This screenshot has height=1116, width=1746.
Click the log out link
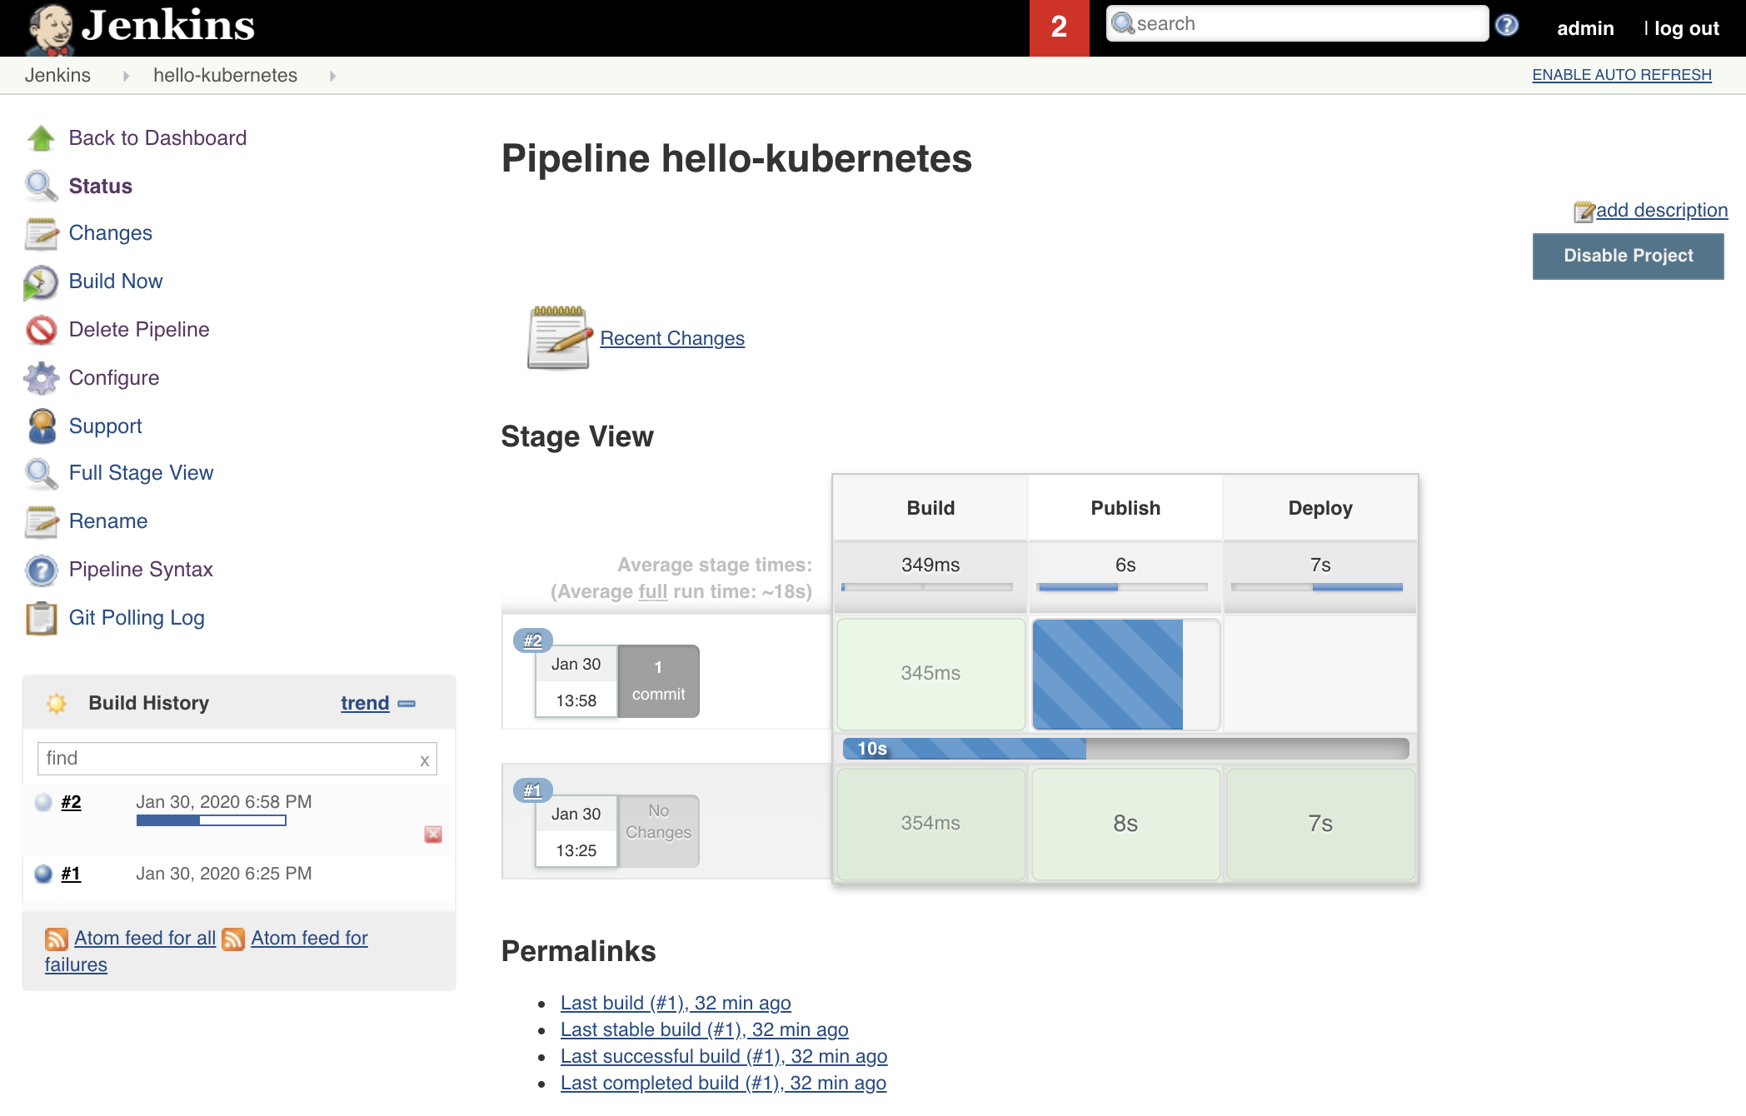pyautogui.click(x=1686, y=28)
